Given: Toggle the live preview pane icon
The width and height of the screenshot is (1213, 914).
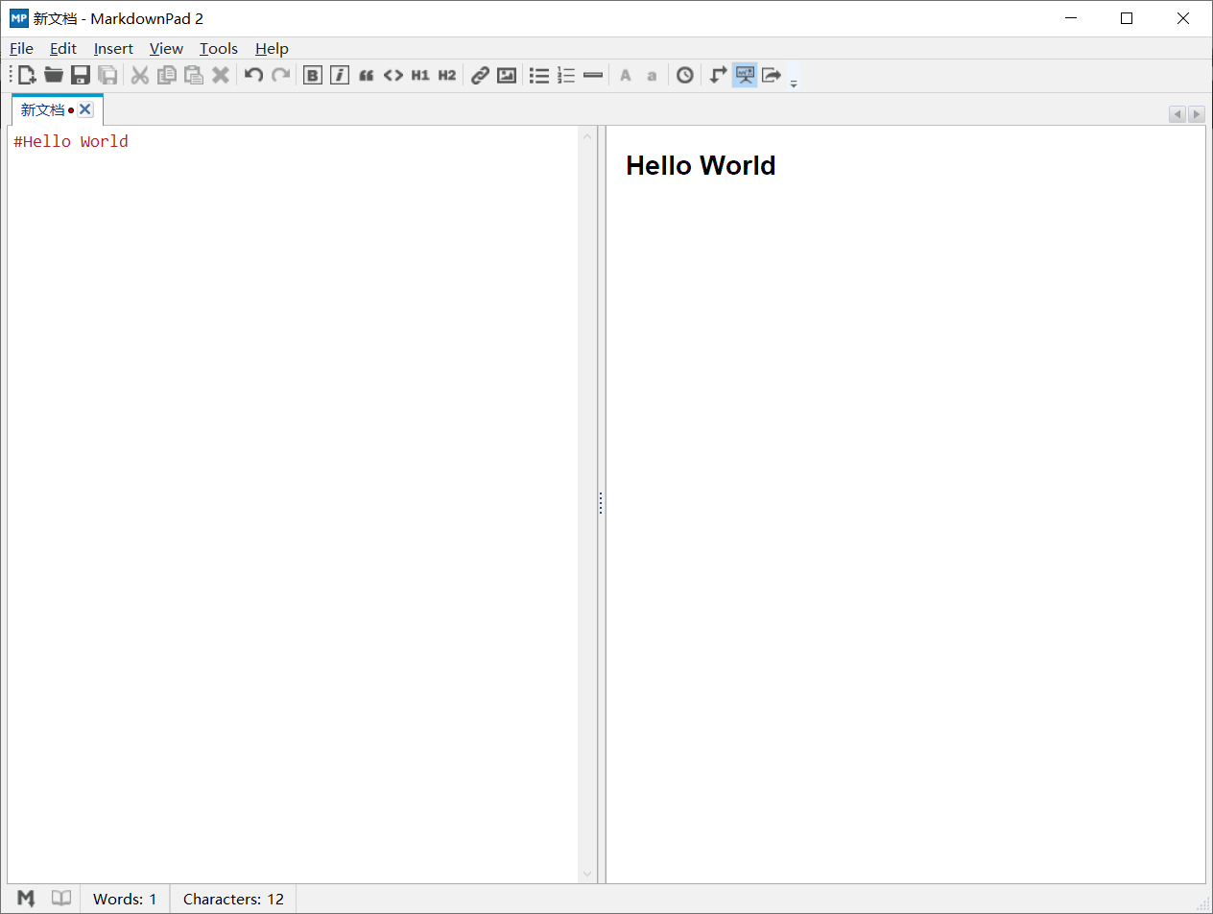Looking at the screenshot, I should click(745, 75).
